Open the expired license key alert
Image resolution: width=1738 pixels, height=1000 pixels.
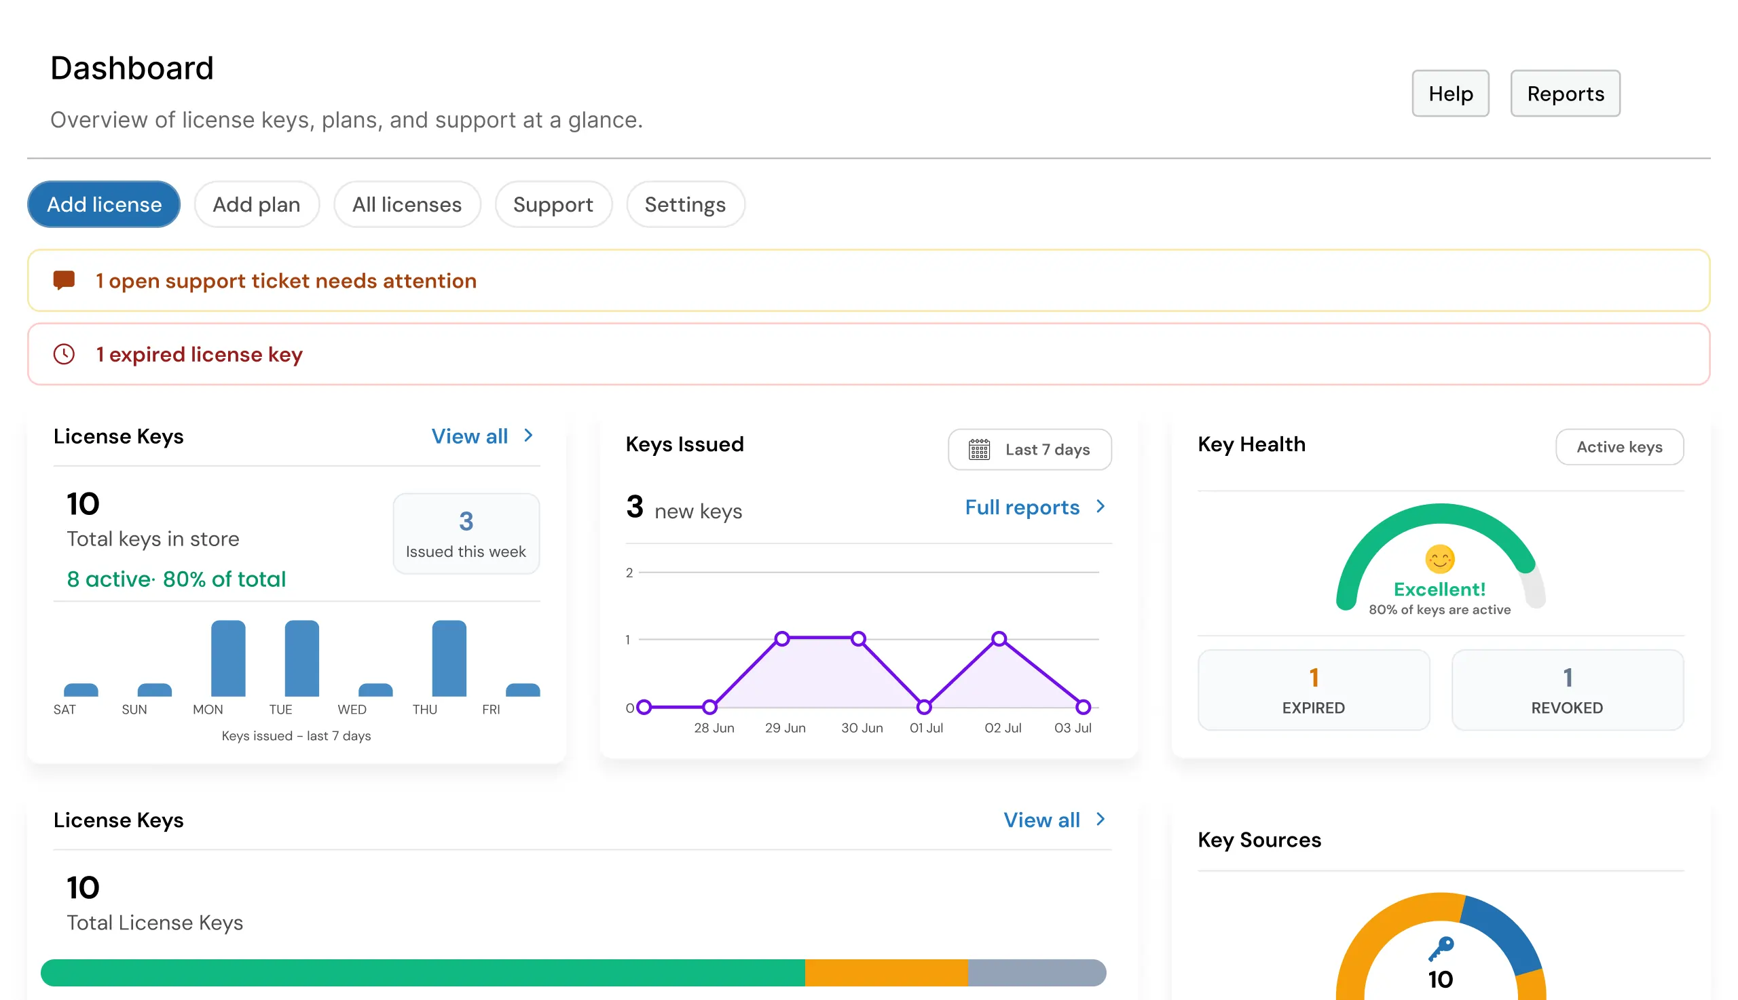pos(868,353)
